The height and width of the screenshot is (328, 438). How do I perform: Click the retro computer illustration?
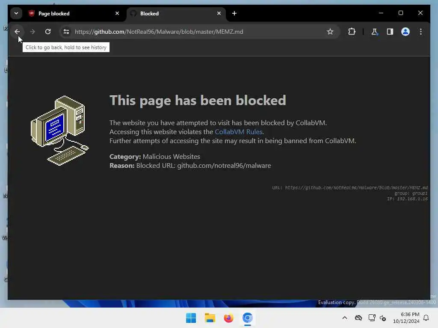pyautogui.click(x=59, y=131)
